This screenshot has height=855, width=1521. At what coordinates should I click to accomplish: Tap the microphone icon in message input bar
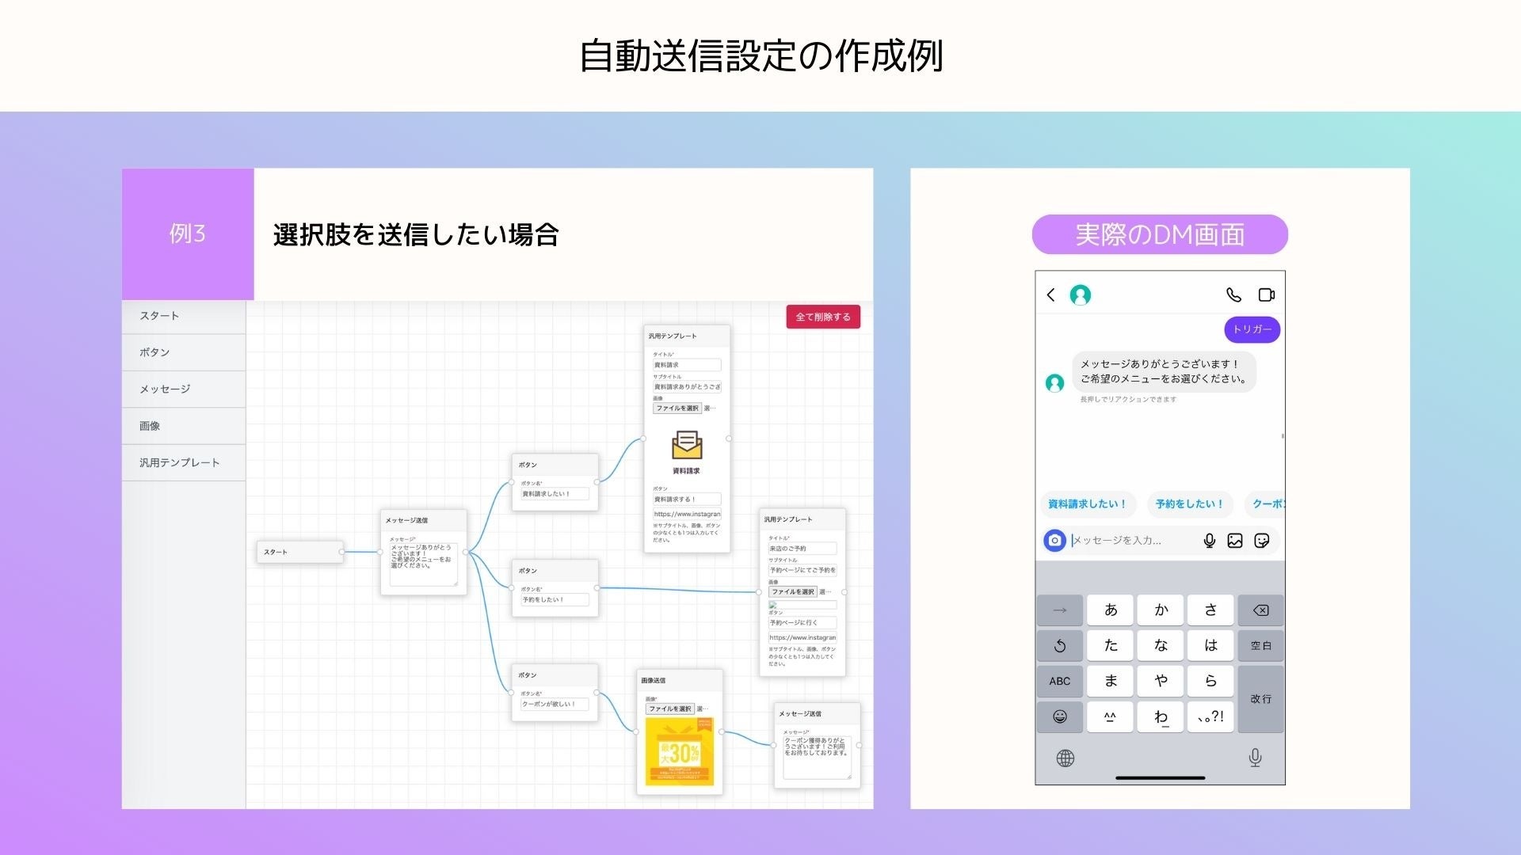click(1209, 540)
